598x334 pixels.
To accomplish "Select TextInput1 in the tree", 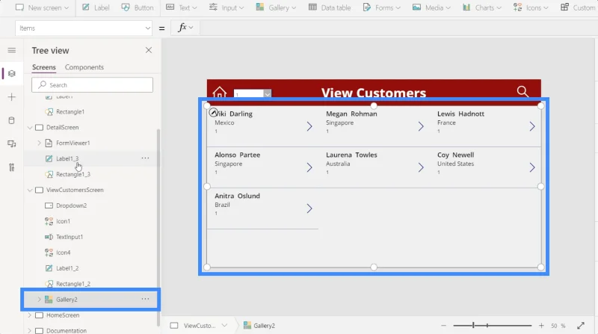I will pos(70,237).
